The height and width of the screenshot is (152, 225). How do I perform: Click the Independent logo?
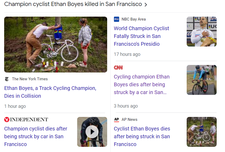[x=26, y=120]
